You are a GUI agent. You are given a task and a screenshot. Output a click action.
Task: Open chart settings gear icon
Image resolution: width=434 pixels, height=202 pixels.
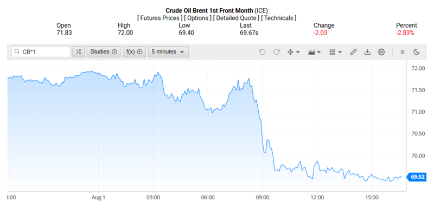point(381,52)
